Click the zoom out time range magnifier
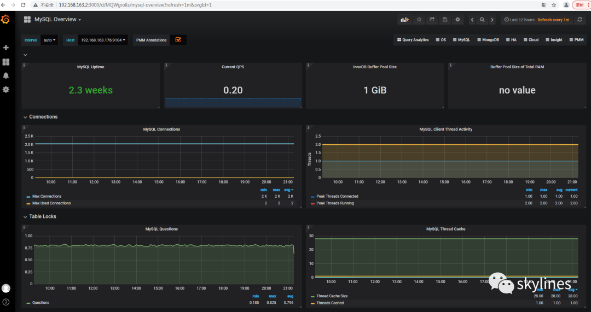Viewport: 591px width, 312px height. tap(482, 20)
